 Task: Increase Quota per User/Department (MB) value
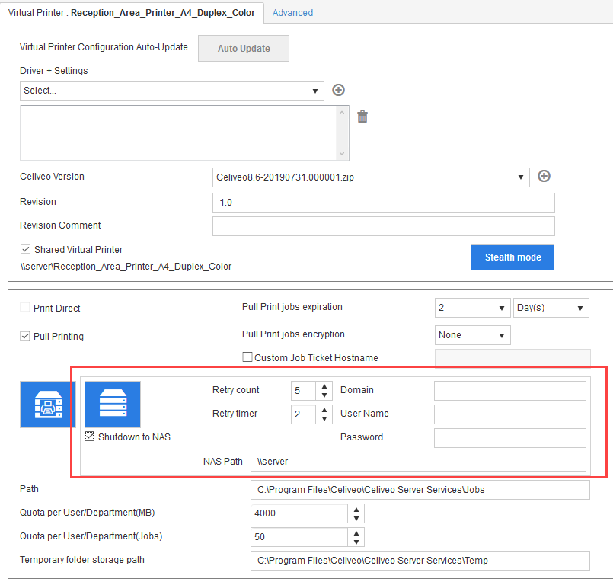pos(356,509)
